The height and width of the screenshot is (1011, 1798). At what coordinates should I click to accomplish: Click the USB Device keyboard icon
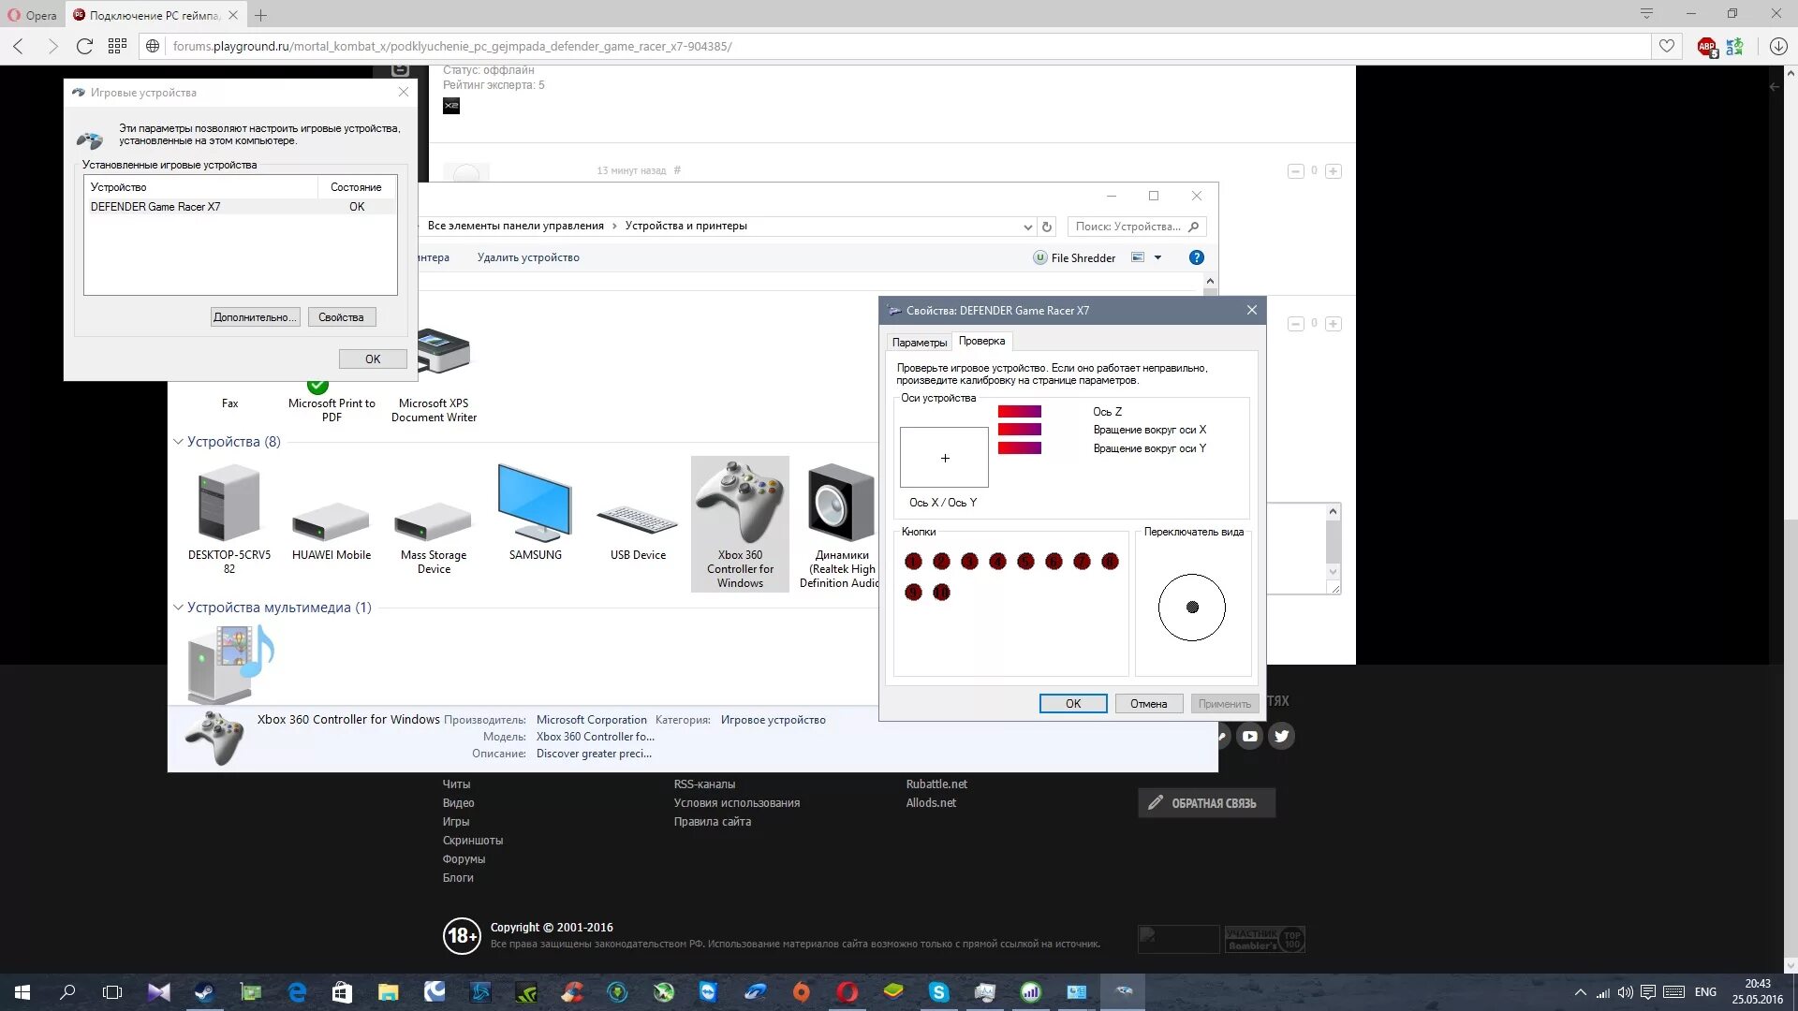coord(638,520)
